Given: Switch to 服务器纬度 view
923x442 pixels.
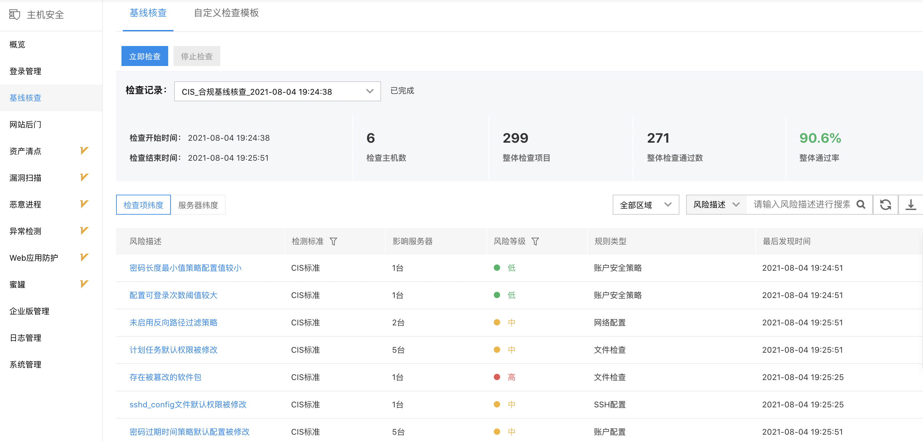Looking at the screenshot, I should click(x=198, y=205).
